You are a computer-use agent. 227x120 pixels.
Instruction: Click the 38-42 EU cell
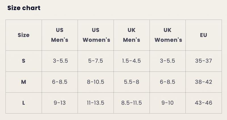(x=203, y=82)
